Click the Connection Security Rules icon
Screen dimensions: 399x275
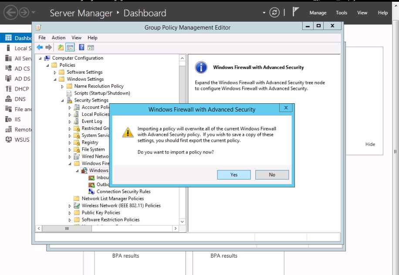(91, 191)
